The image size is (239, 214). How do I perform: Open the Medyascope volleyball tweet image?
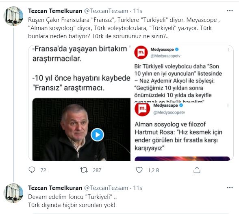coord(182,74)
